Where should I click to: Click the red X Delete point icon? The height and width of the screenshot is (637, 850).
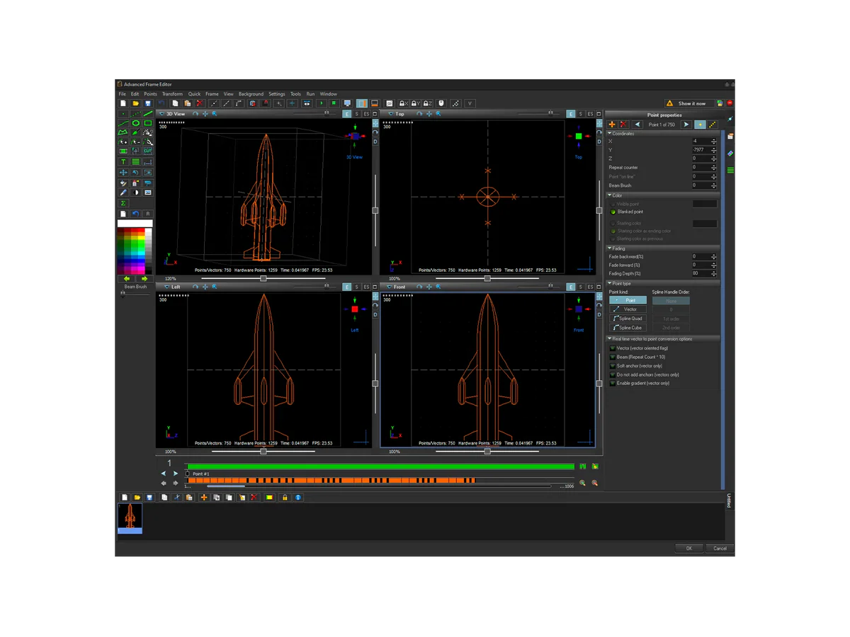pyautogui.click(x=623, y=125)
